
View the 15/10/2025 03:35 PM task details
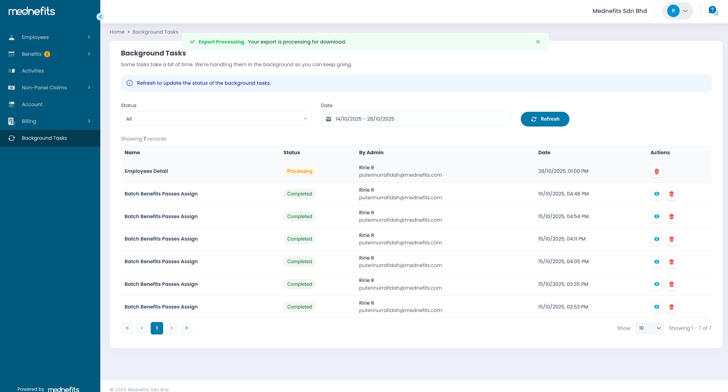pos(656,284)
